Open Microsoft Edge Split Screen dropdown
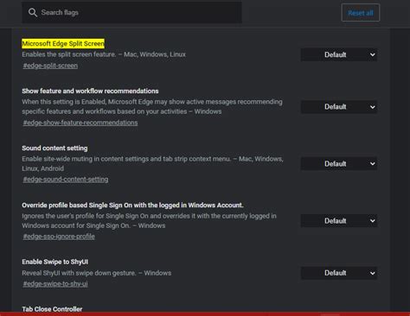This screenshot has height=316, width=410. (x=339, y=54)
